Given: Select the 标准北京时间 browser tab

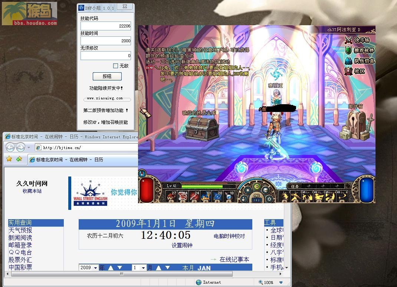Looking at the screenshot, I should coord(83,160).
